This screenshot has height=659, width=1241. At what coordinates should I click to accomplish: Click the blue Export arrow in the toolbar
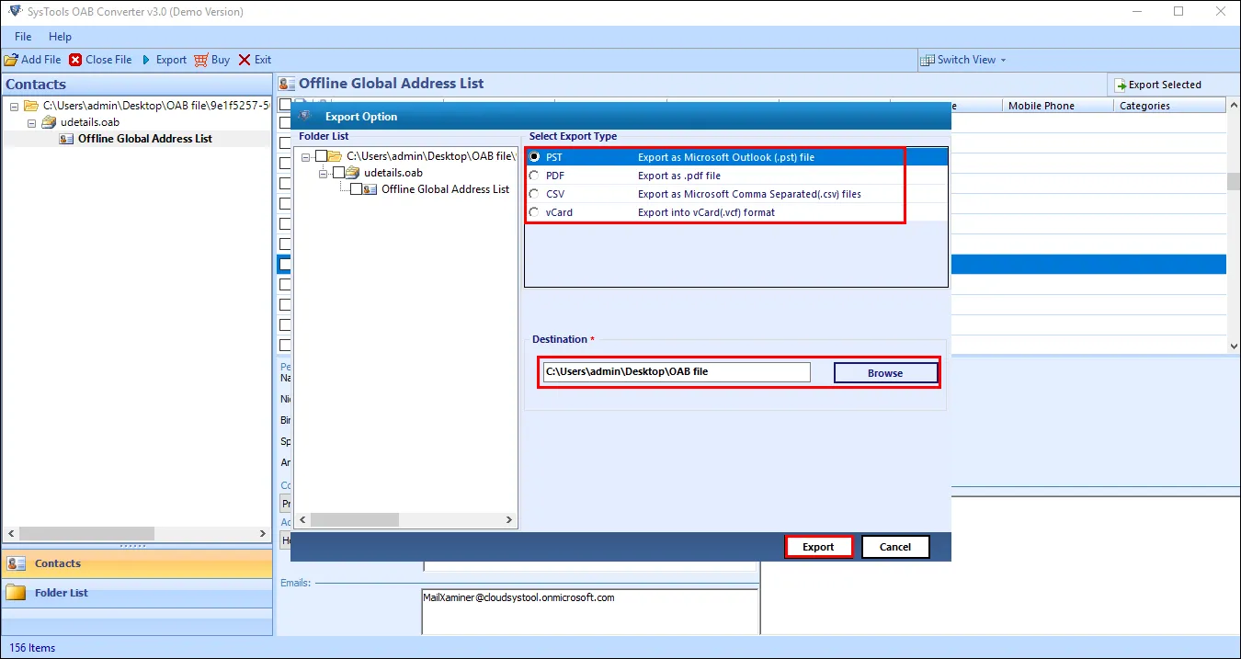tap(146, 60)
